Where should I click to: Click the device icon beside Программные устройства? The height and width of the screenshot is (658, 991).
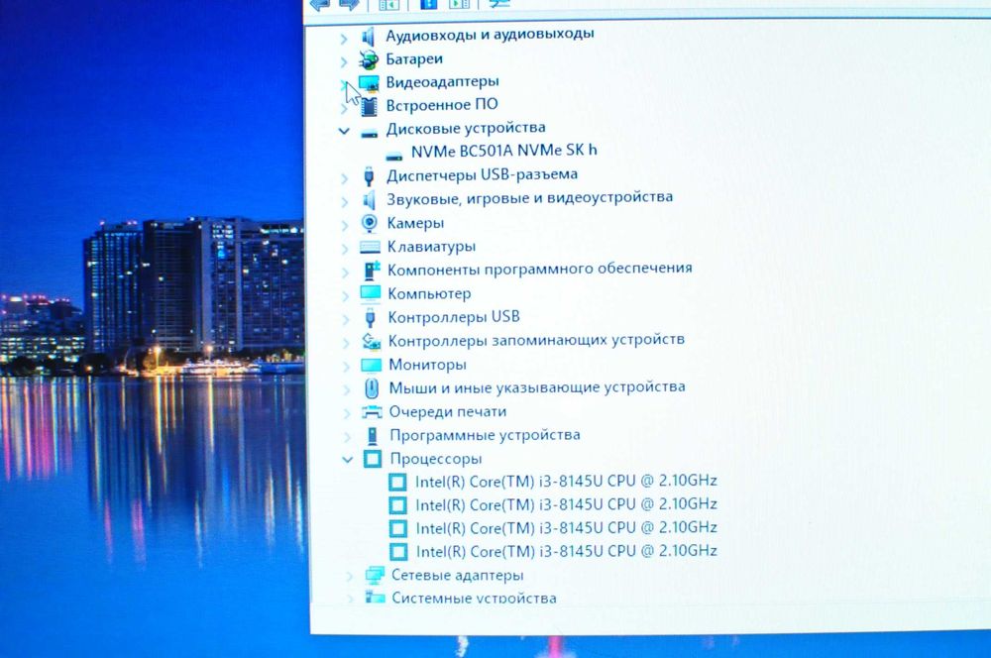point(373,435)
